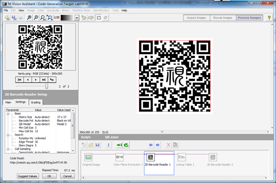276x183 pixels.
Task: Click the Save Script floppy icon
Action: click(x=98, y=145)
